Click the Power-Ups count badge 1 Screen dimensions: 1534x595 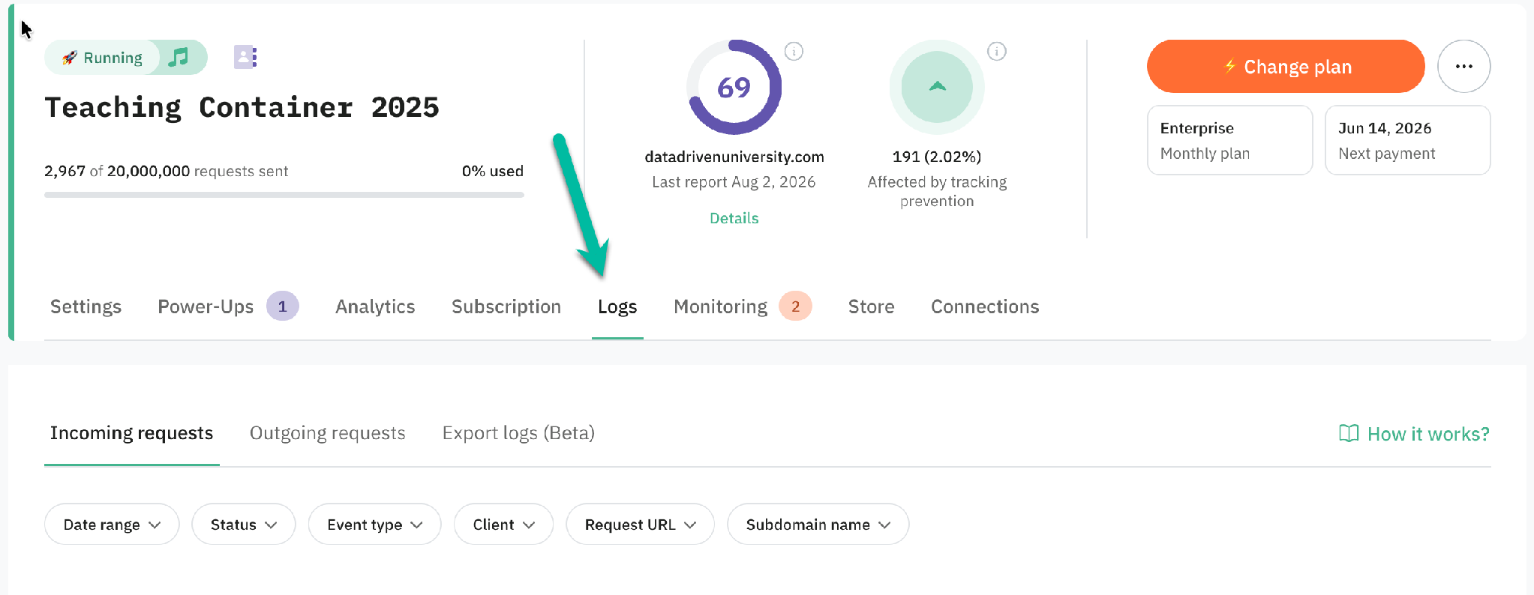[283, 306]
